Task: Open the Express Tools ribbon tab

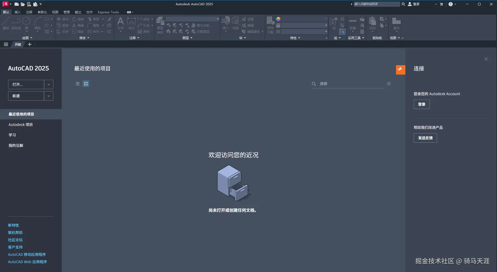Action: [108, 12]
